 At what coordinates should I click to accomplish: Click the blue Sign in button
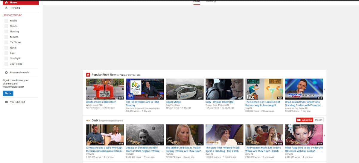pyautogui.click(x=8, y=93)
